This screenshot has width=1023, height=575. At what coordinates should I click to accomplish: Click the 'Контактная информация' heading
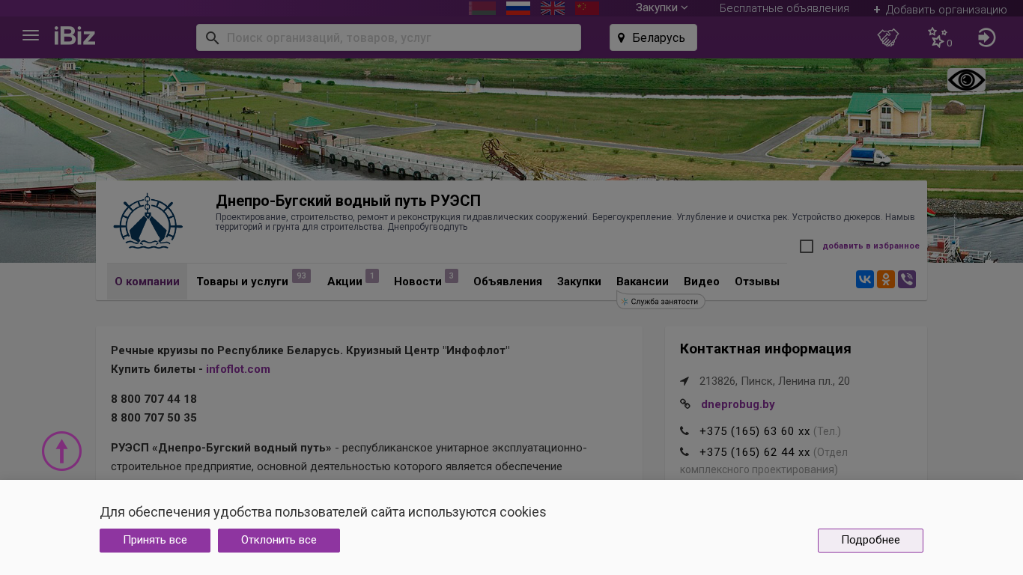tap(765, 349)
